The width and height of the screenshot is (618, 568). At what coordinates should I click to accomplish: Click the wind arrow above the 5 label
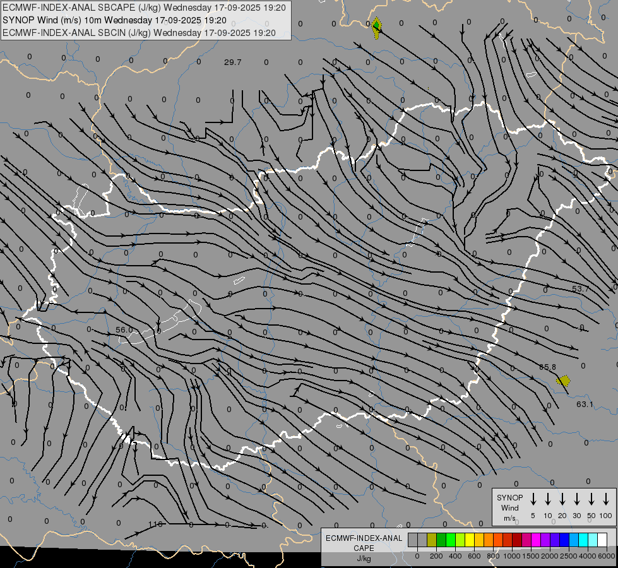click(x=533, y=499)
